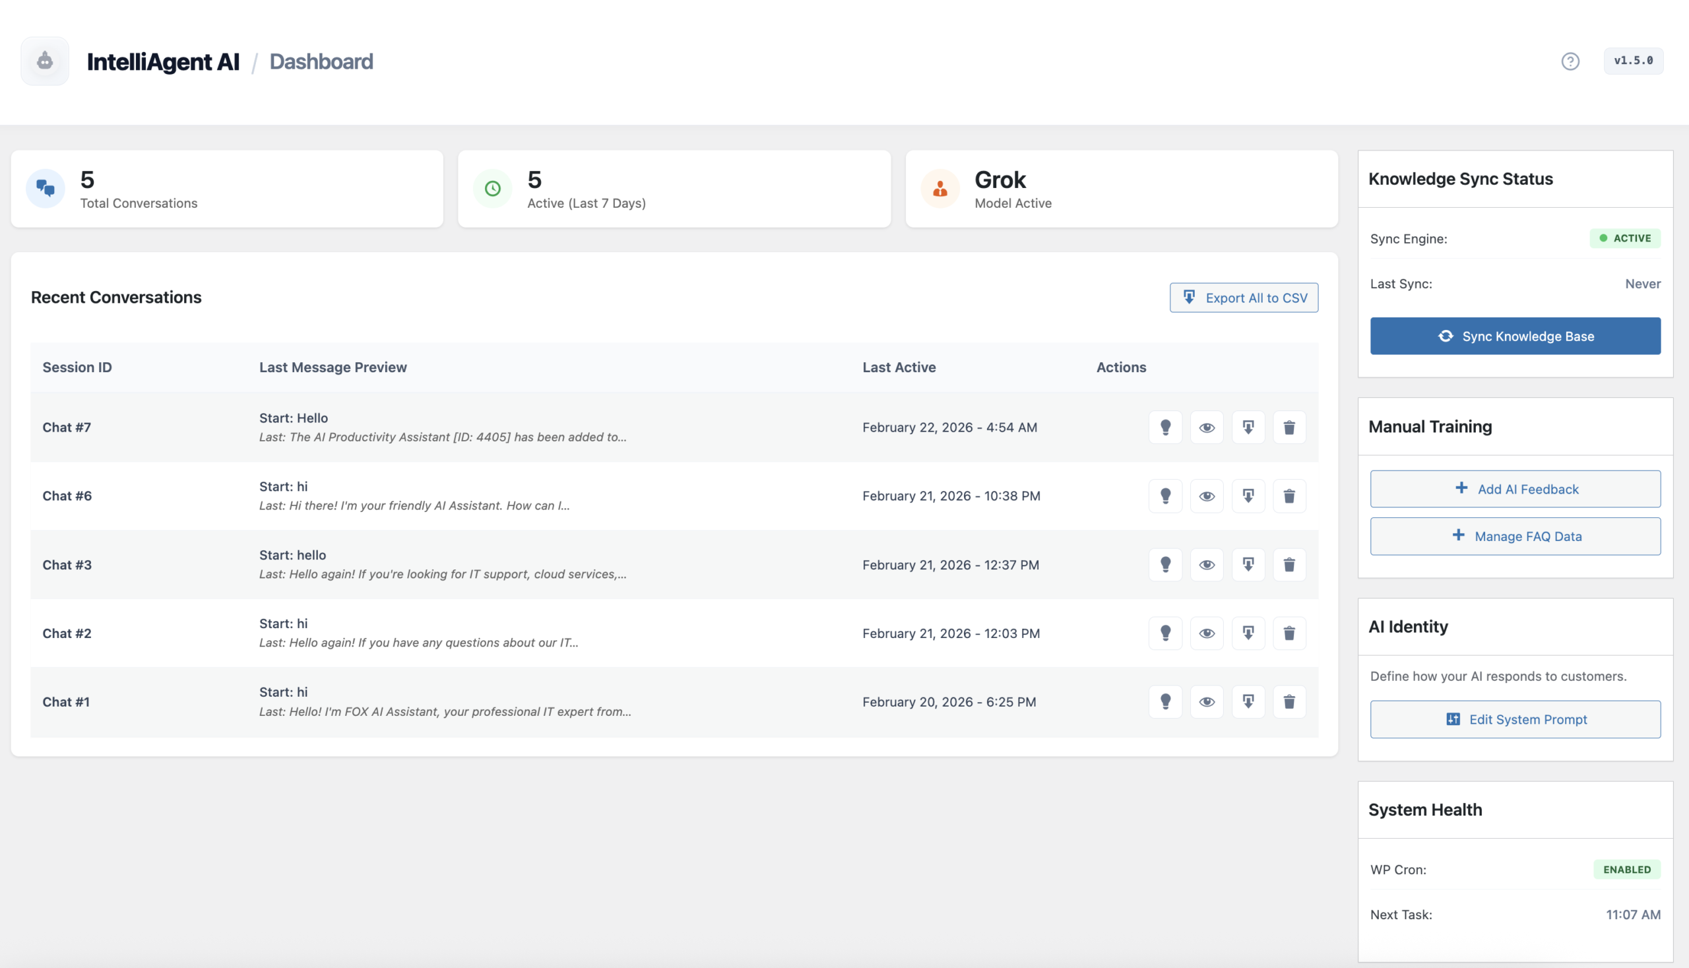The image size is (1689, 968).
Task: Delete Chat #2 using the trash icon
Action: pyautogui.click(x=1290, y=633)
